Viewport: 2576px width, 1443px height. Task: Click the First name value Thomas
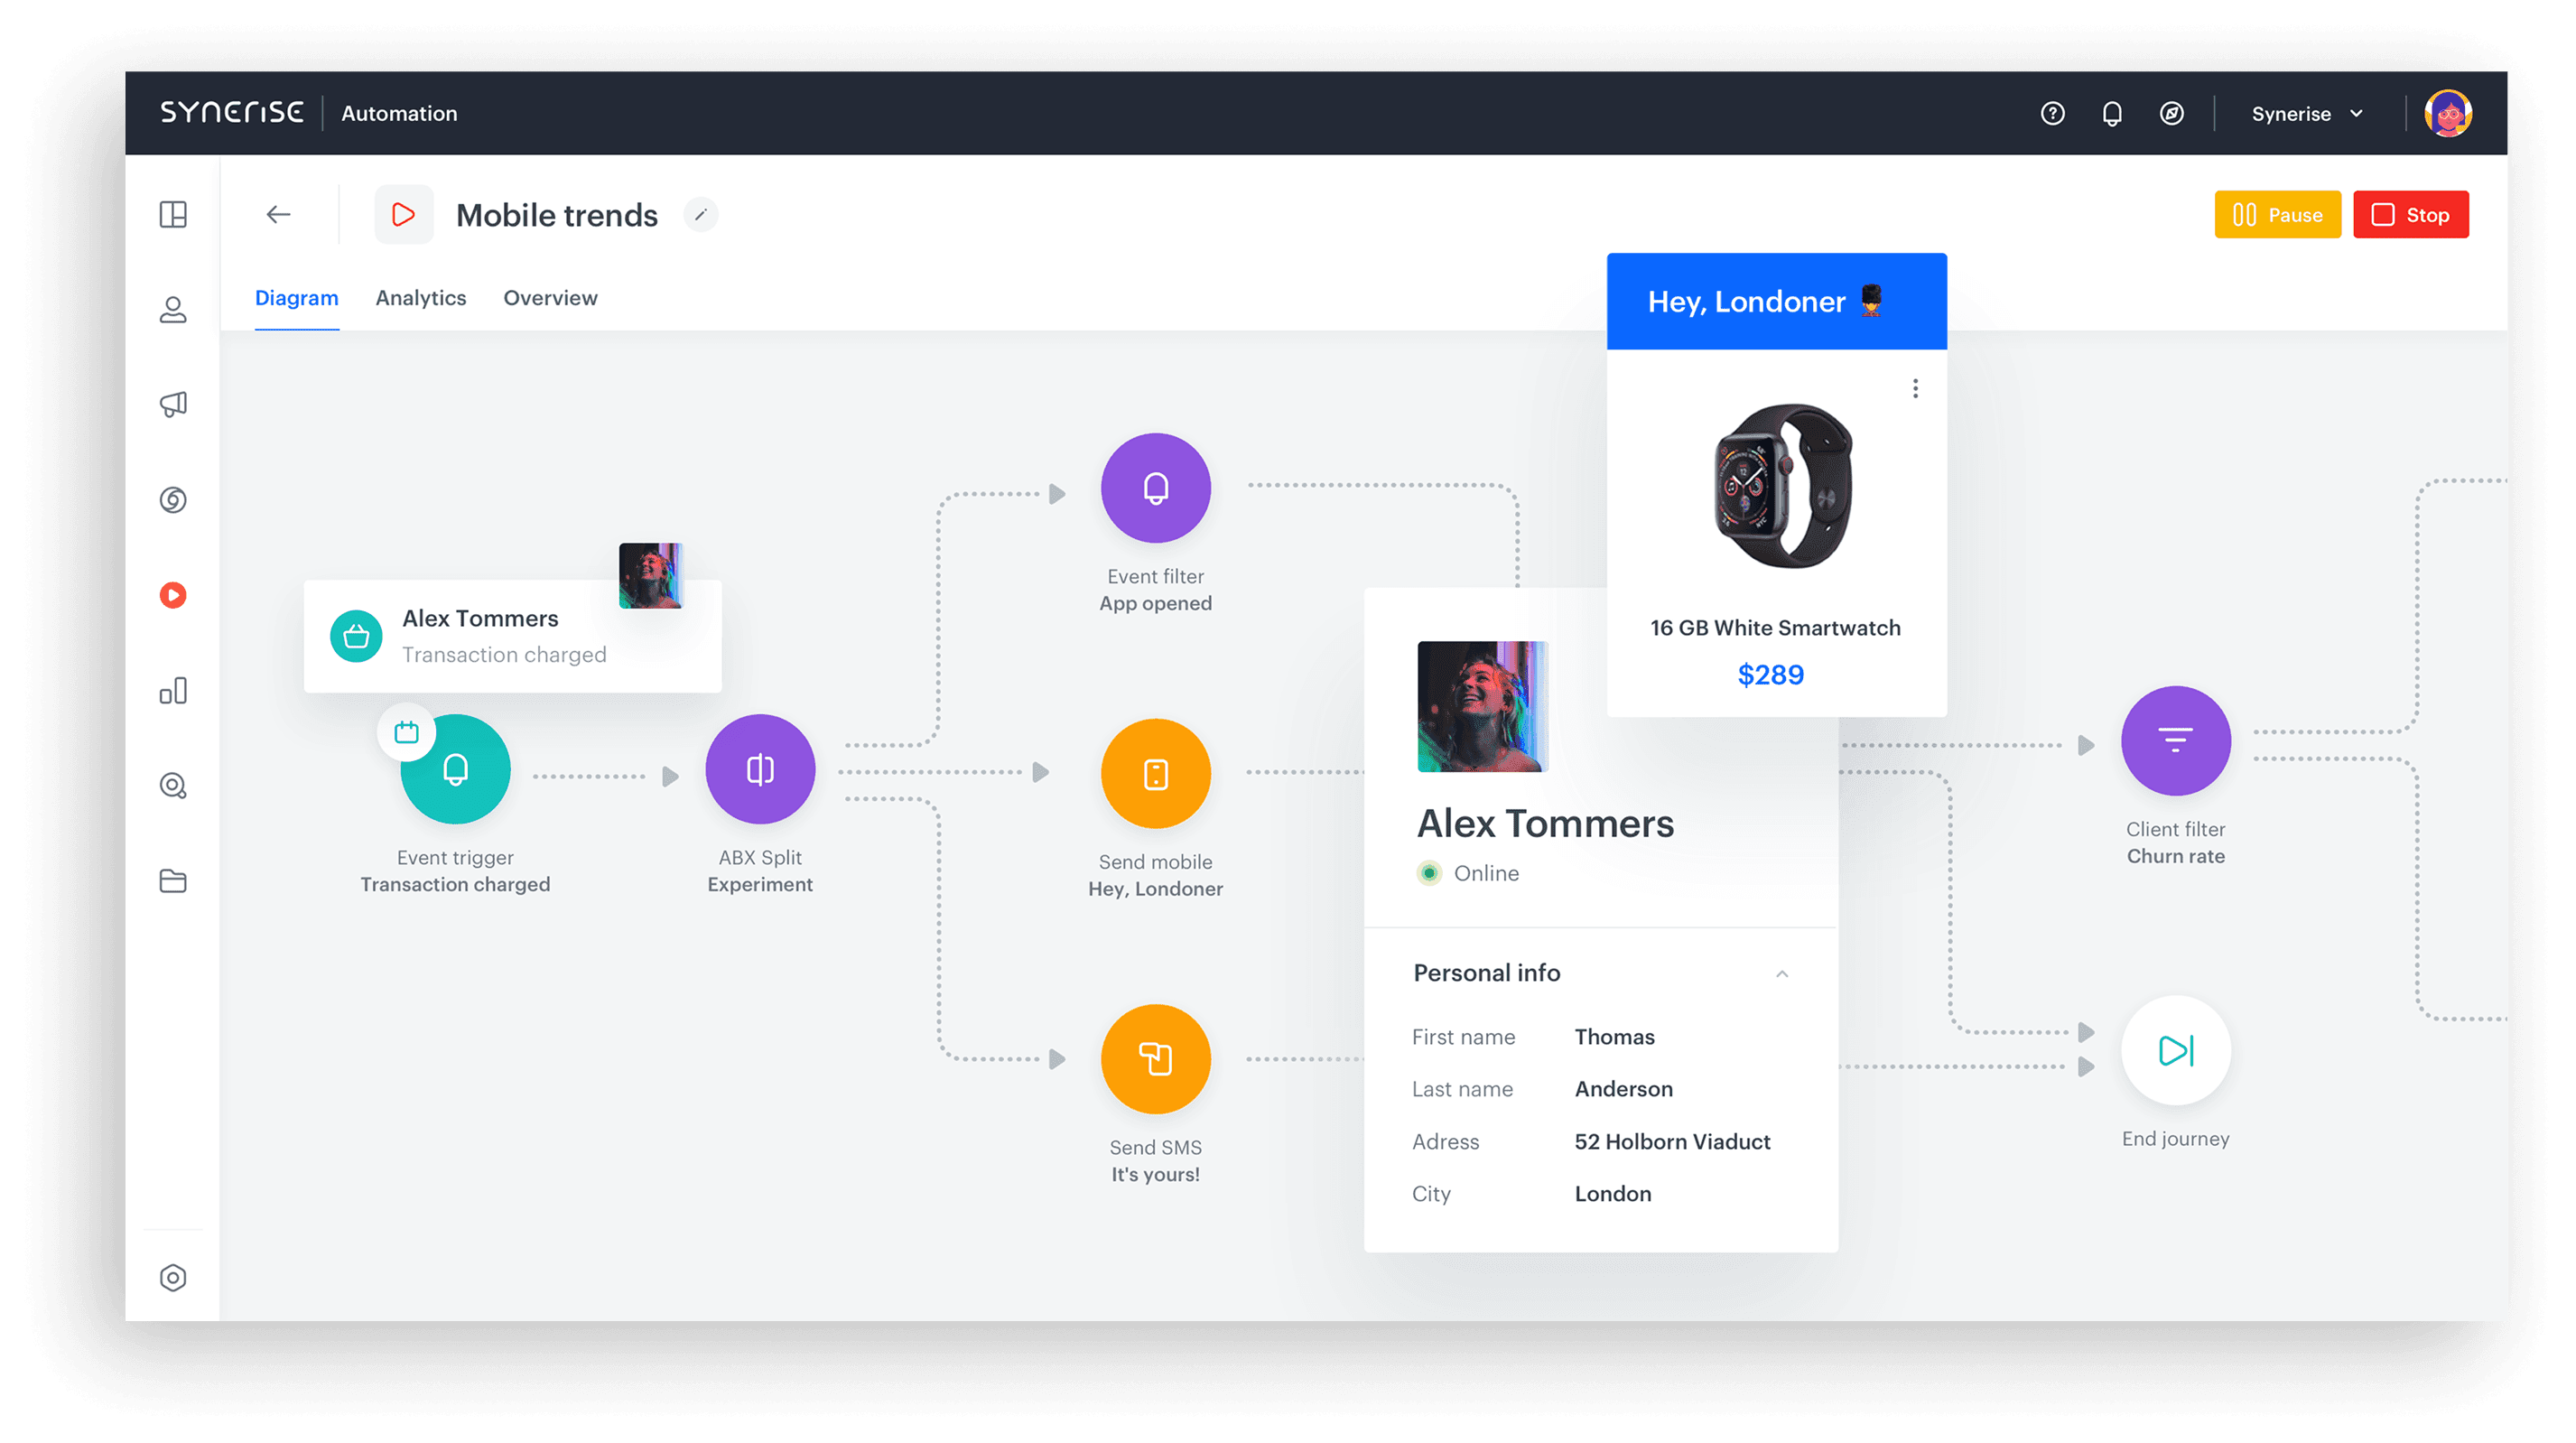point(1614,1037)
